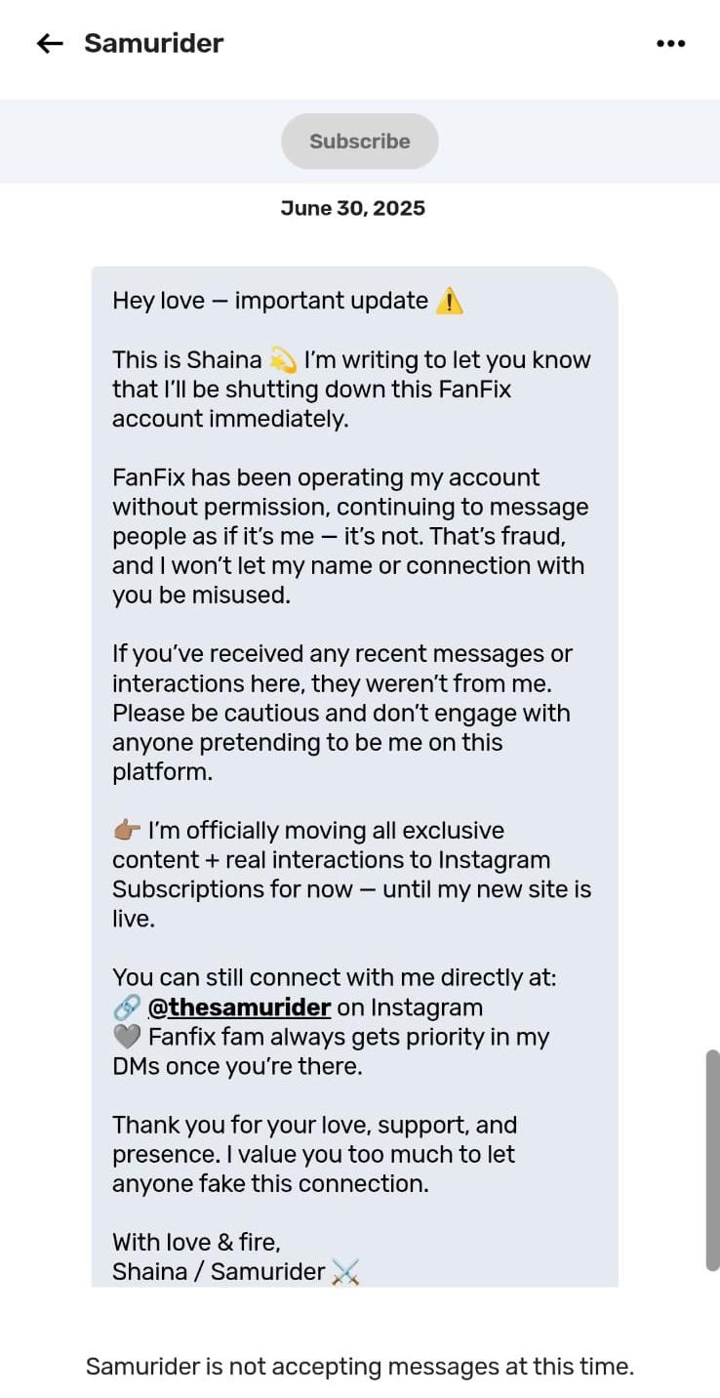
Task: Open the @thesamurider Instagram link
Action: 239,1007
